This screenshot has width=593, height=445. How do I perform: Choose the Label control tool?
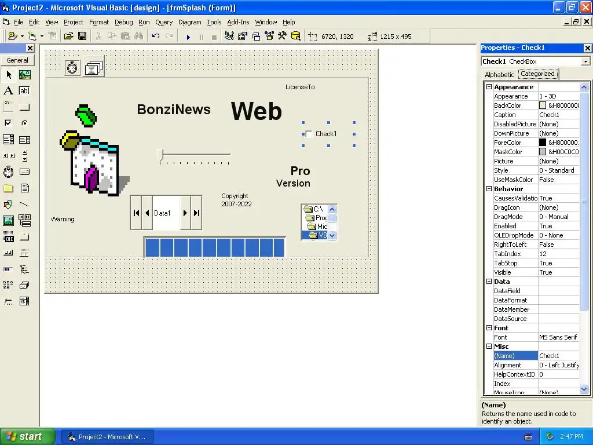click(8, 91)
